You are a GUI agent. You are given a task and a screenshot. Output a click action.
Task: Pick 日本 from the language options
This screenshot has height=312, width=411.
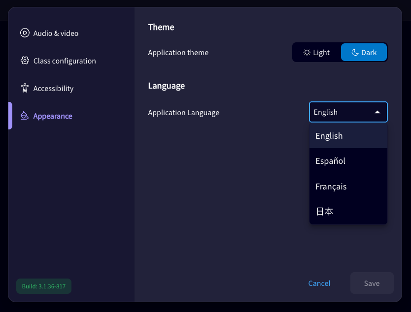[x=325, y=211]
